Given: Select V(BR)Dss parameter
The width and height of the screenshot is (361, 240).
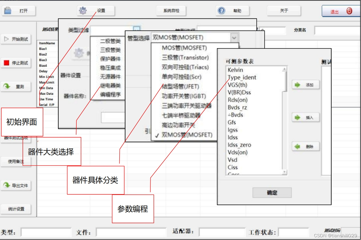Looking at the screenshot, I should [239, 92].
